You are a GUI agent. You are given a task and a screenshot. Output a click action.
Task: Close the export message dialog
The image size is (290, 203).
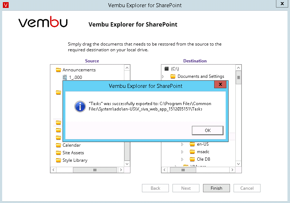[x=220, y=84]
